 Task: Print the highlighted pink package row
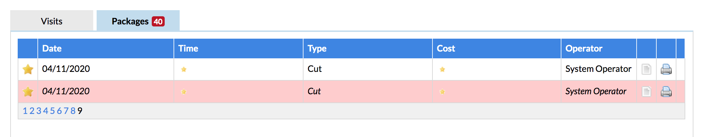[666, 92]
